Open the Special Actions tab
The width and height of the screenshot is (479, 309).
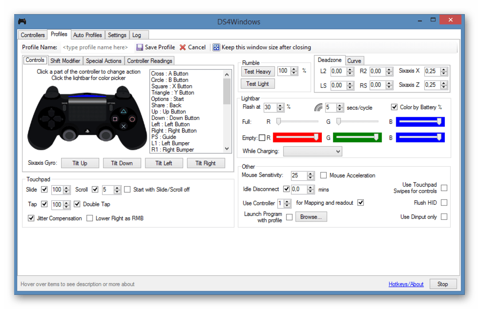(104, 61)
